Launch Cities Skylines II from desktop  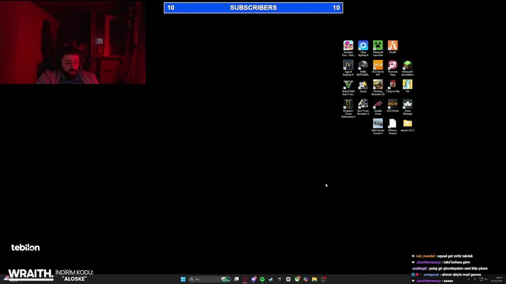(x=363, y=48)
